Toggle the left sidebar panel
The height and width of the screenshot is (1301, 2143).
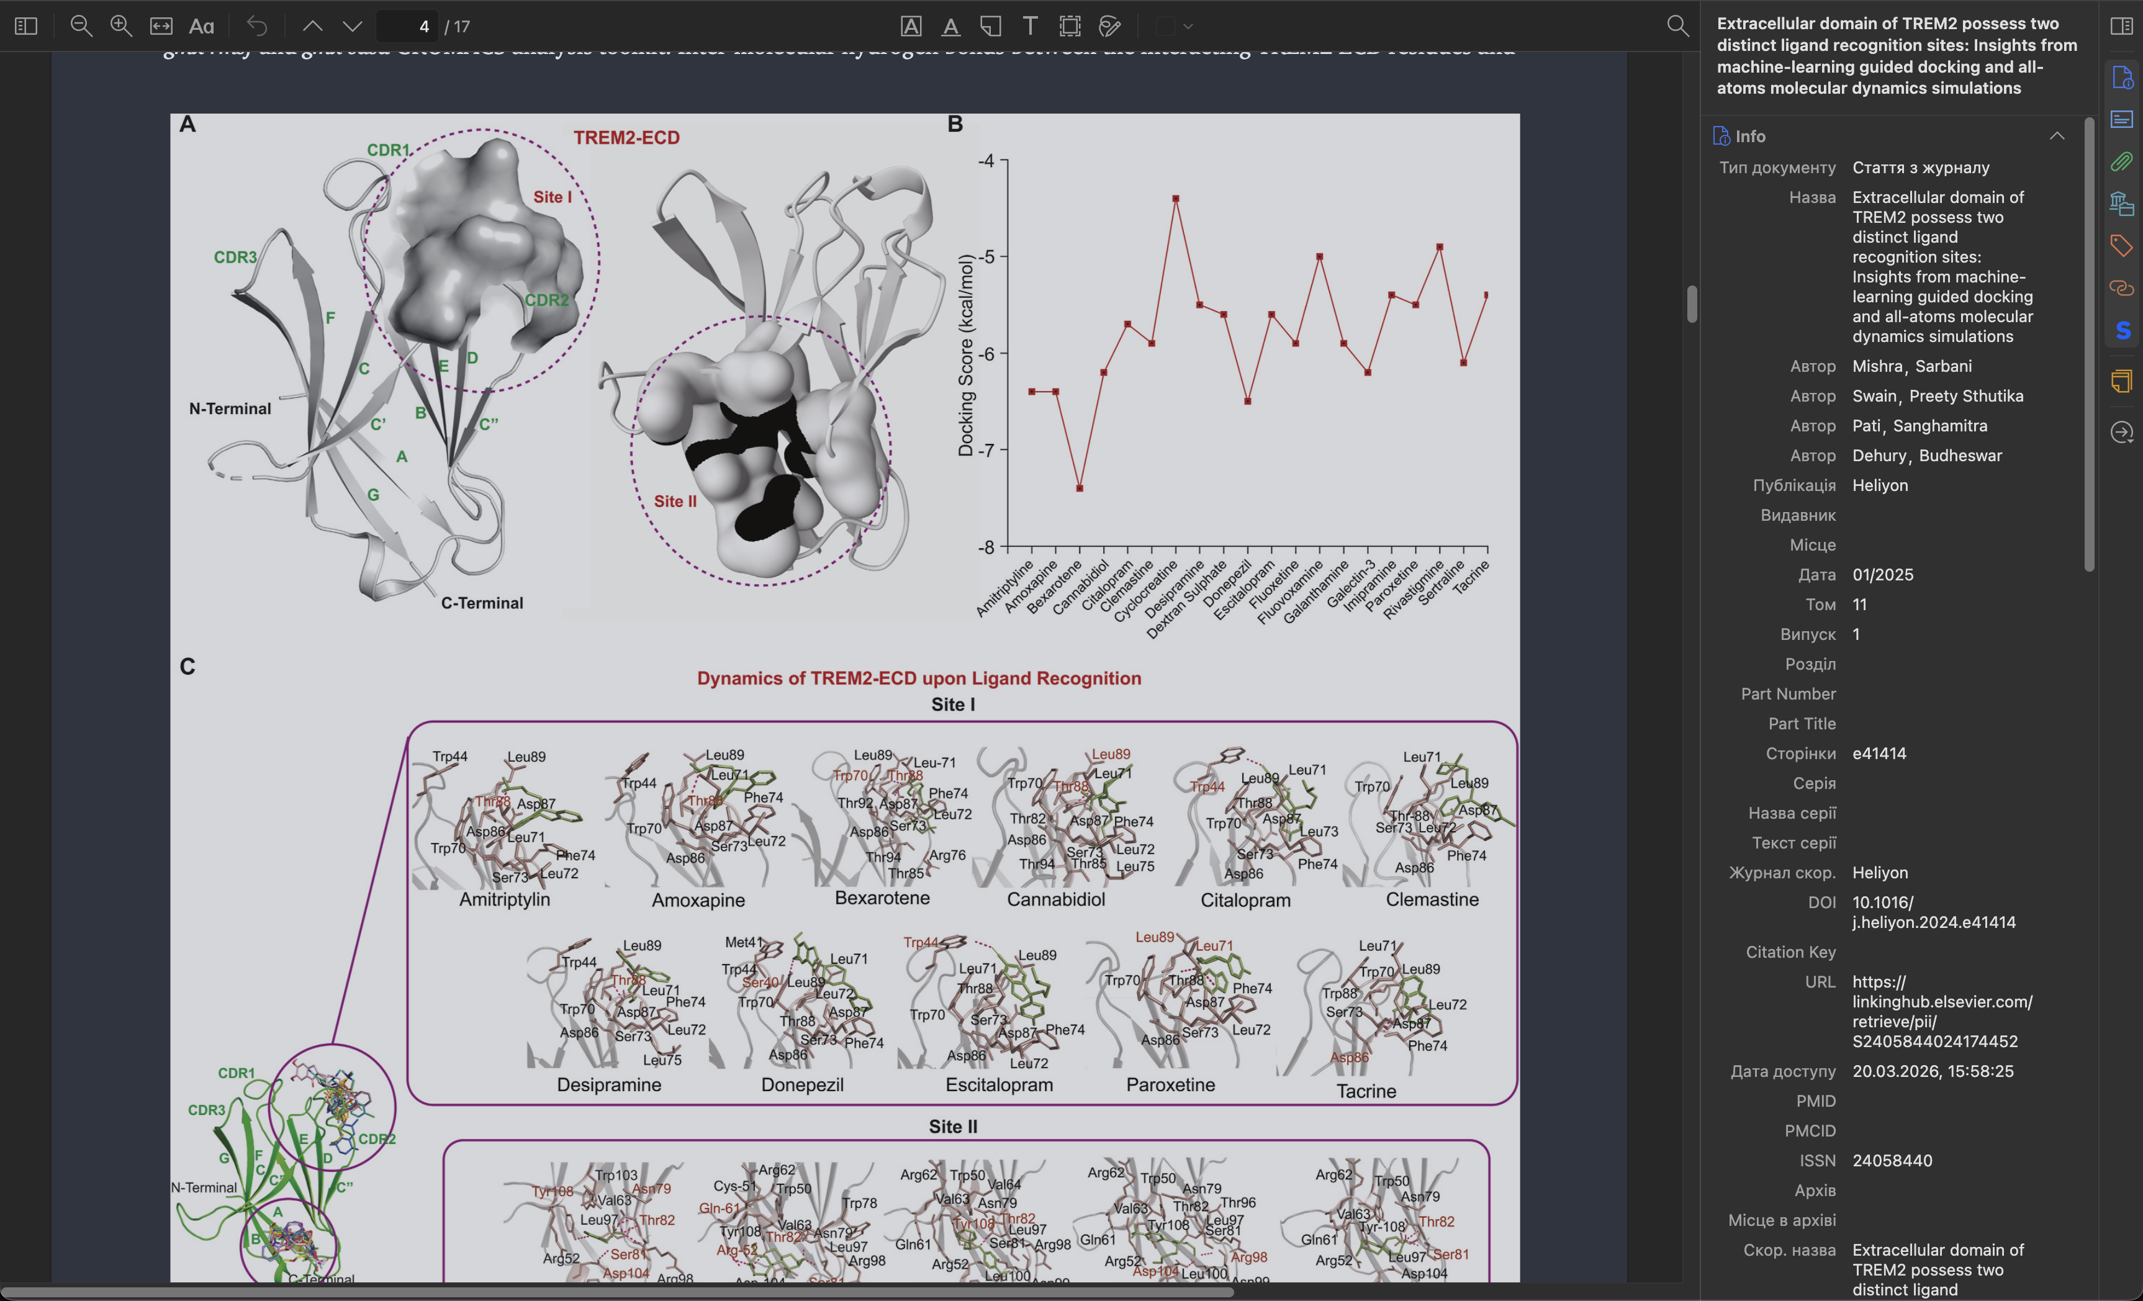pyautogui.click(x=26, y=26)
